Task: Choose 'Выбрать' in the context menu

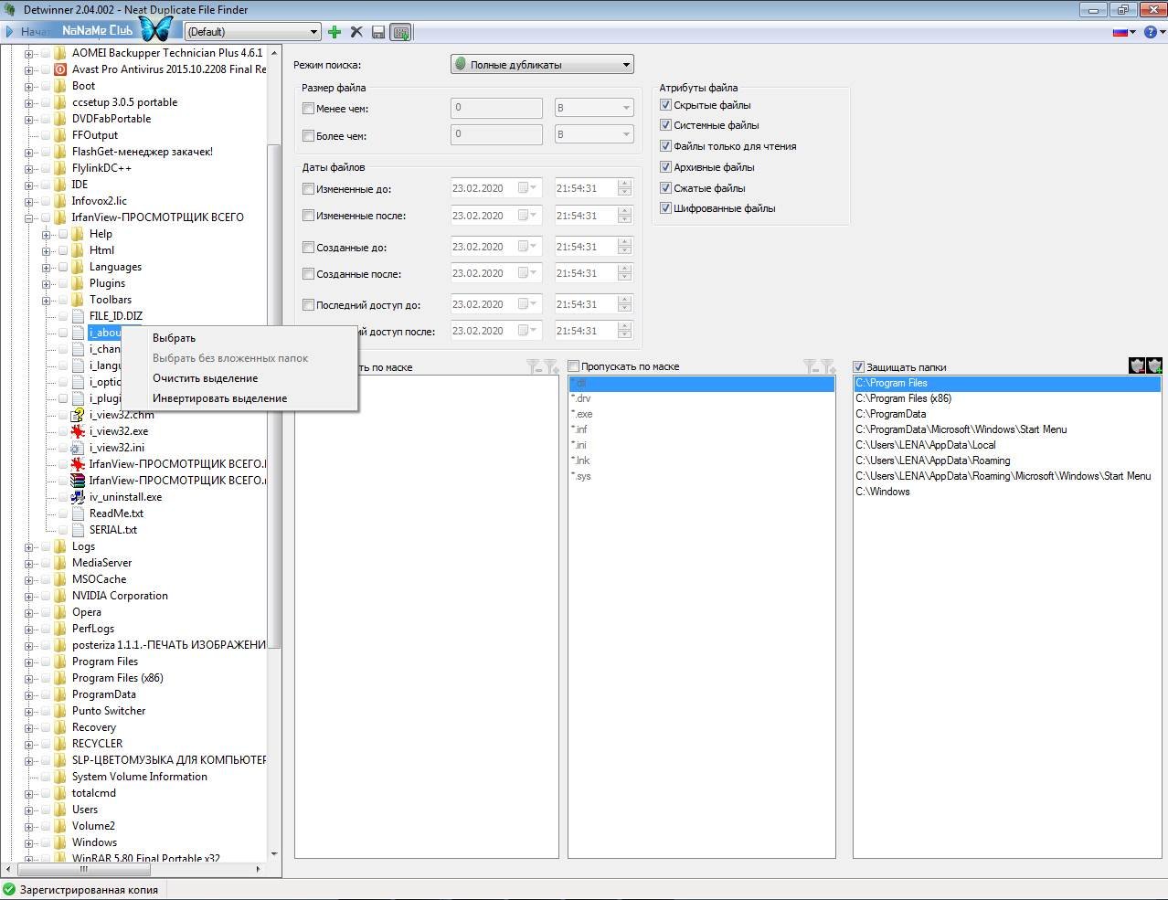Action: [174, 338]
